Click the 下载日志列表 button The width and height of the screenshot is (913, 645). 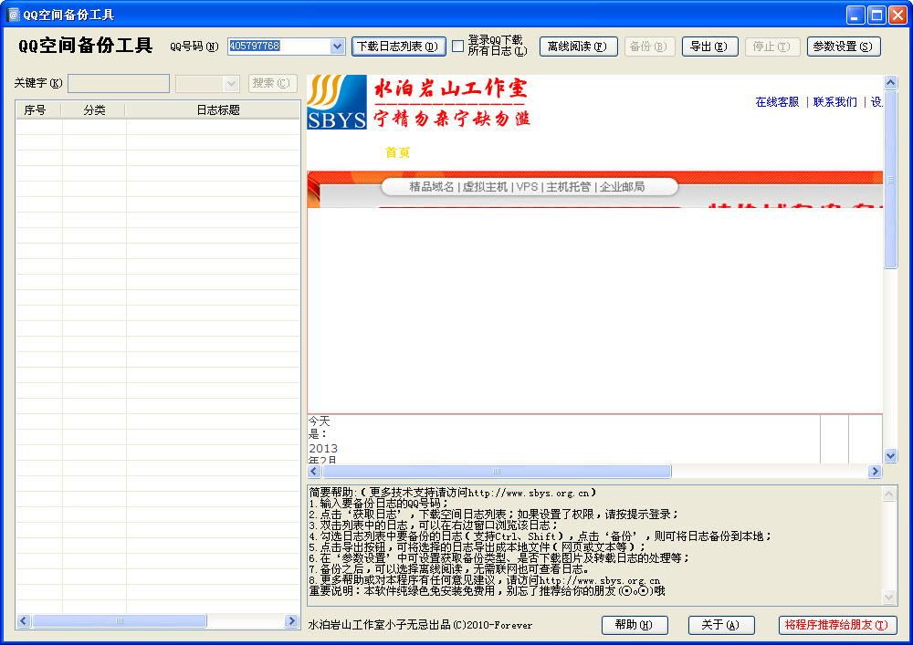[x=399, y=47]
